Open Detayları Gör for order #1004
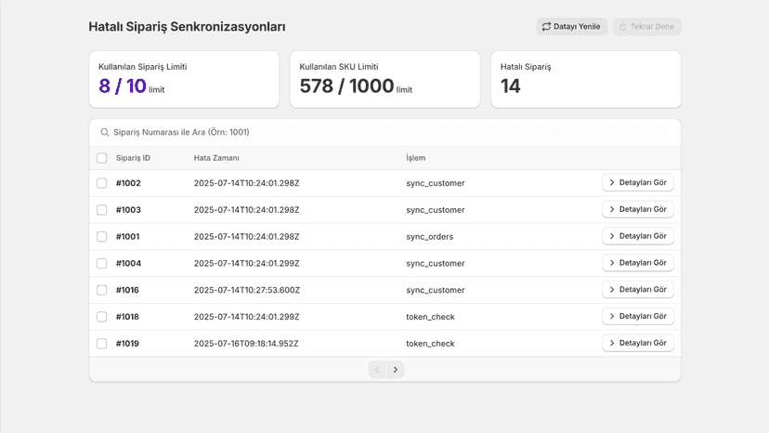 [x=637, y=263]
